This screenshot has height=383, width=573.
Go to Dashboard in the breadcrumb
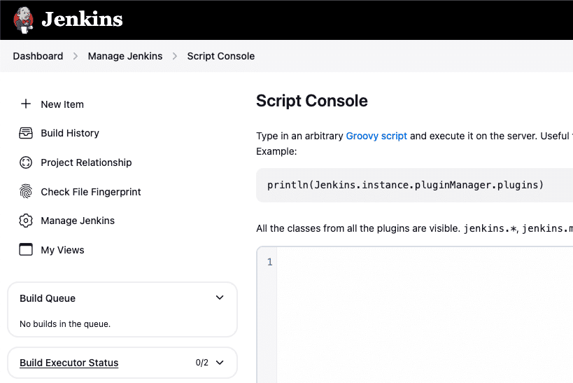[38, 56]
